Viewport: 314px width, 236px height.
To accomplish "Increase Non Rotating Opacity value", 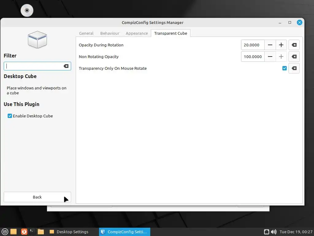I will tap(281, 57).
